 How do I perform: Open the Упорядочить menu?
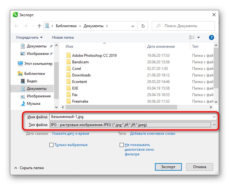(29, 37)
